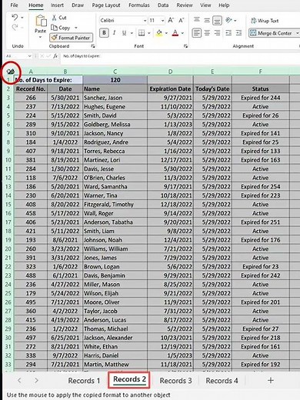The image size is (300, 400).
Task: Open the fill color dropdown arrow
Action: [166, 33]
